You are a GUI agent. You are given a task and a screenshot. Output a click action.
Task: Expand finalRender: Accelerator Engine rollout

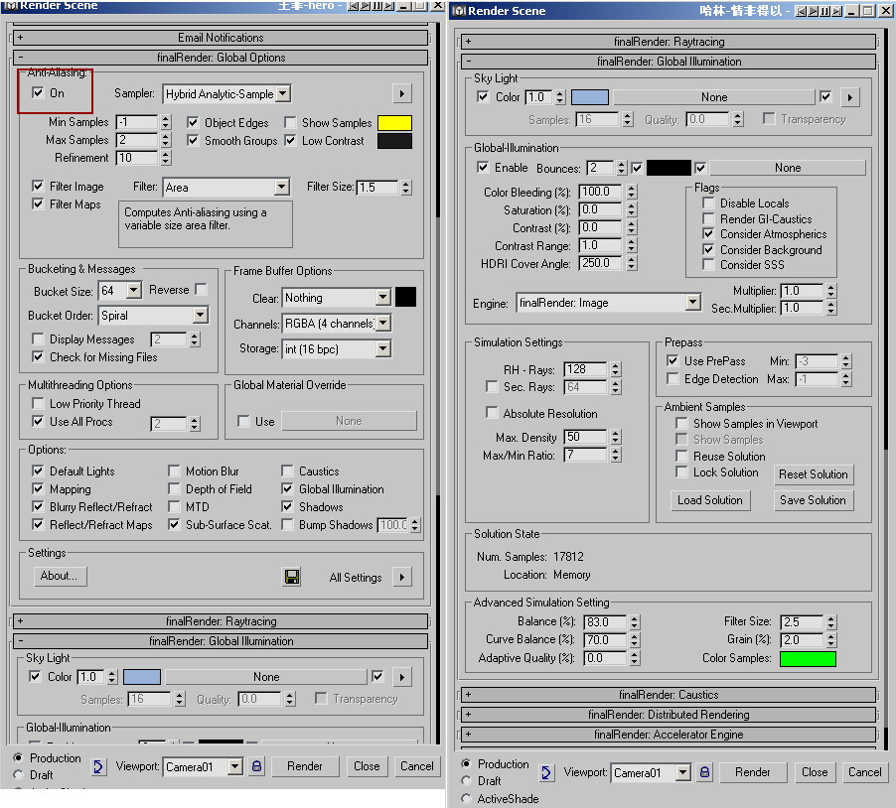669,735
